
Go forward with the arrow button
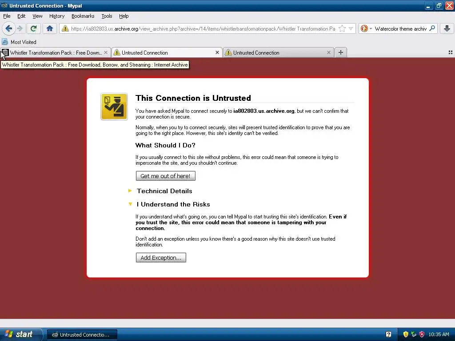[x=20, y=28]
